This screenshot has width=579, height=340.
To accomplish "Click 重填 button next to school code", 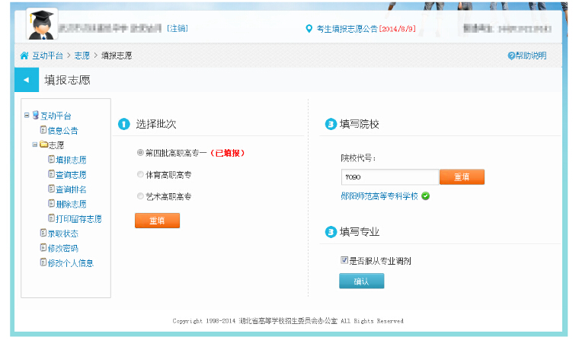I will pyautogui.click(x=462, y=176).
